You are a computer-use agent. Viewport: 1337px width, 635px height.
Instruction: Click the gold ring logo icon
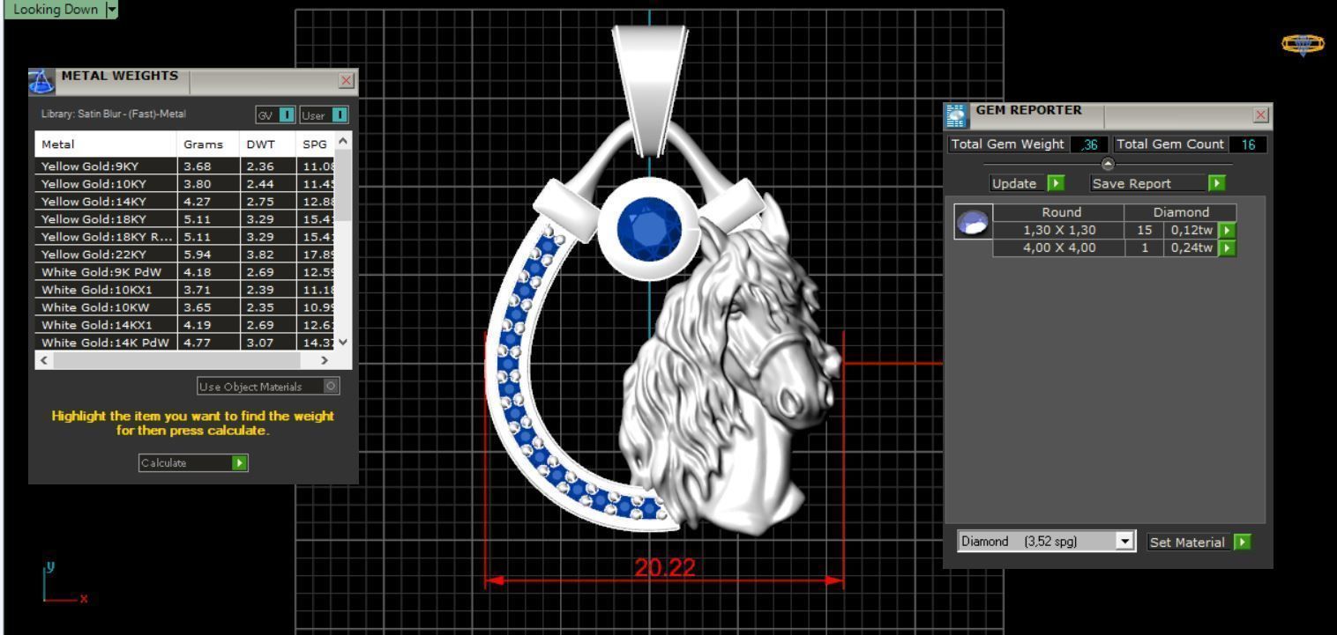point(1303,45)
